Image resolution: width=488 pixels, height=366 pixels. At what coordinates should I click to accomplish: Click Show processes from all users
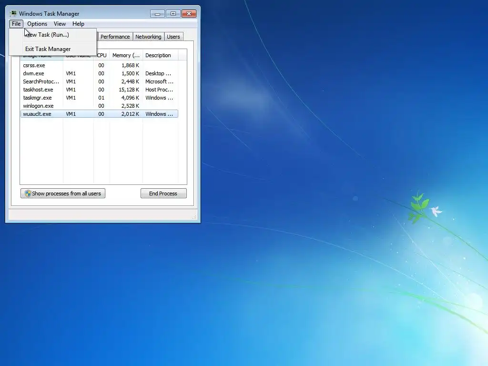coord(63,193)
